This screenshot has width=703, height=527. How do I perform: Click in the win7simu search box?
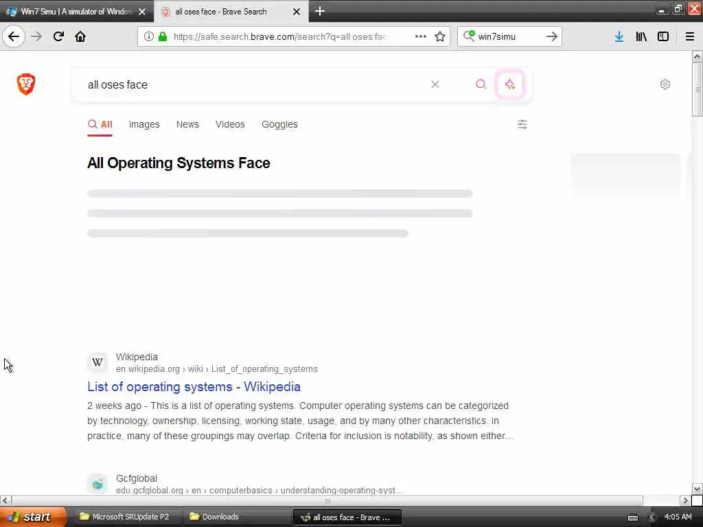click(x=509, y=36)
